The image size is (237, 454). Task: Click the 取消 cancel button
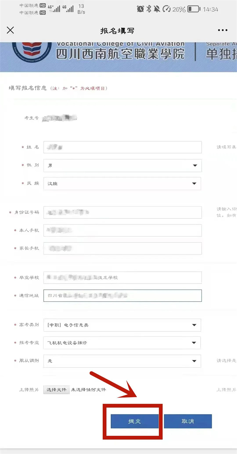pyautogui.click(x=188, y=421)
